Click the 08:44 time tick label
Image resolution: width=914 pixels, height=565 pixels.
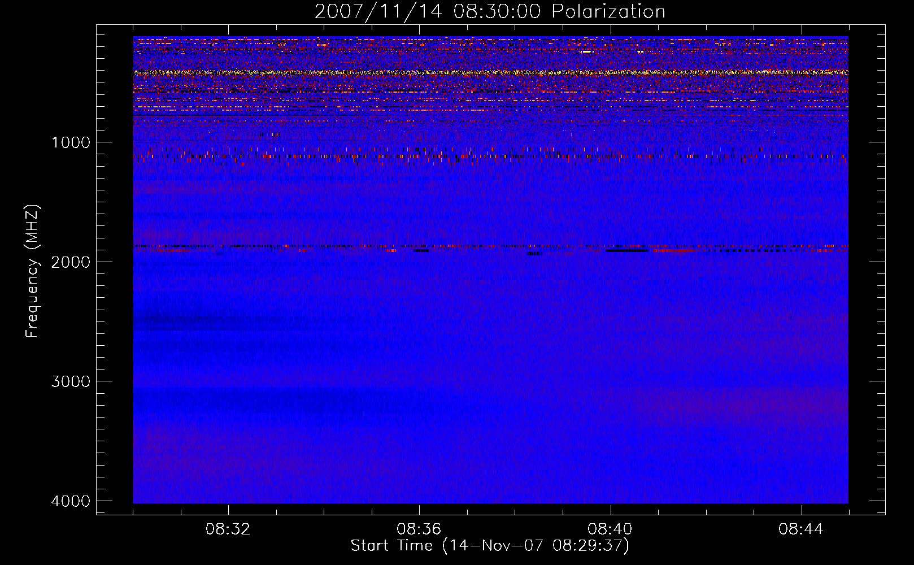point(801,529)
